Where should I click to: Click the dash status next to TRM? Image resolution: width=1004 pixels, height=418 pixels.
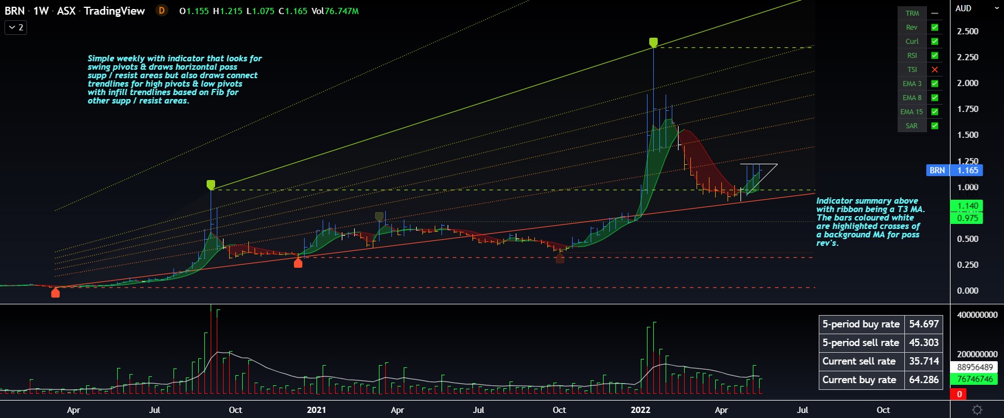(935, 14)
